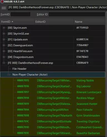The width and height of the screenshot is (107, 137).
Task: Select record 00087B96 FormID
Action: click(23, 86)
